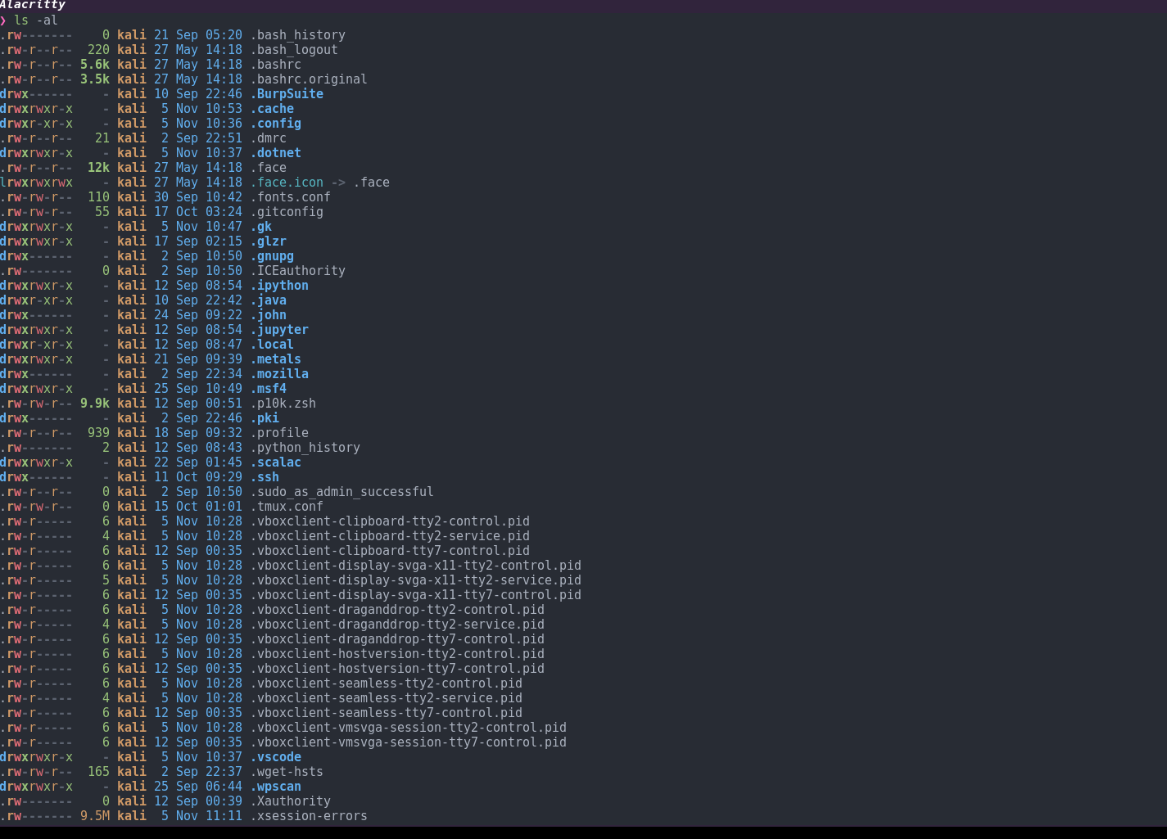Click the 939 size of .profile
Viewport: 1167px width, 839px height.
click(98, 433)
